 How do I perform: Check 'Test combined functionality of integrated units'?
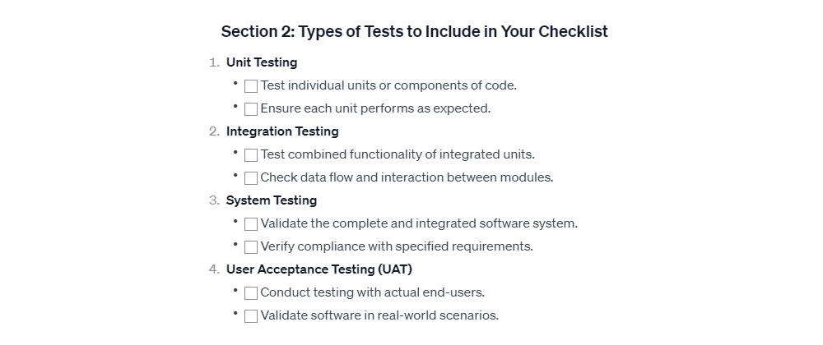(251, 155)
